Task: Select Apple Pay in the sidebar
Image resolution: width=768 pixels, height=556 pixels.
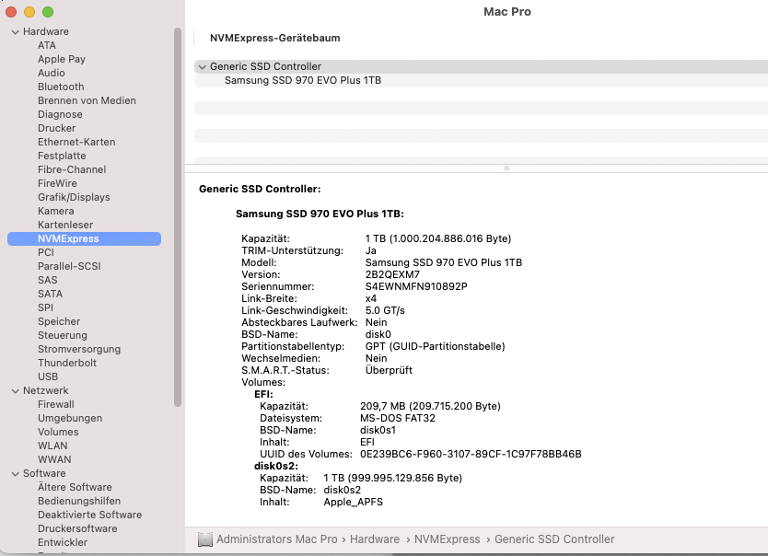Action: [62, 59]
